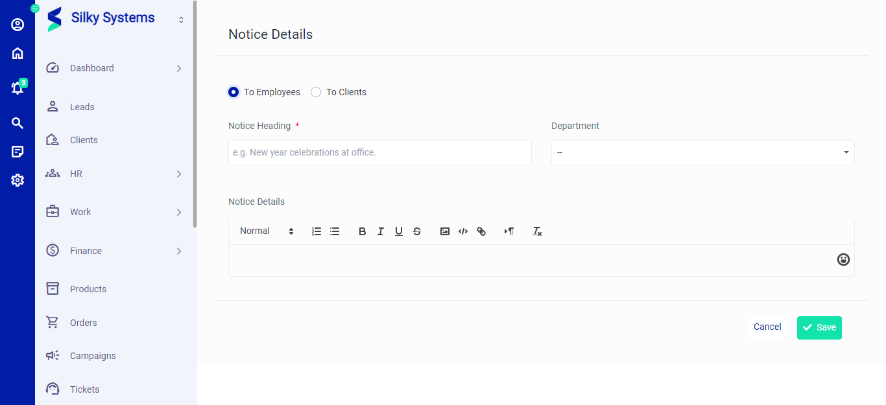Clear text formatting in the editor

[x=537, y=231]
